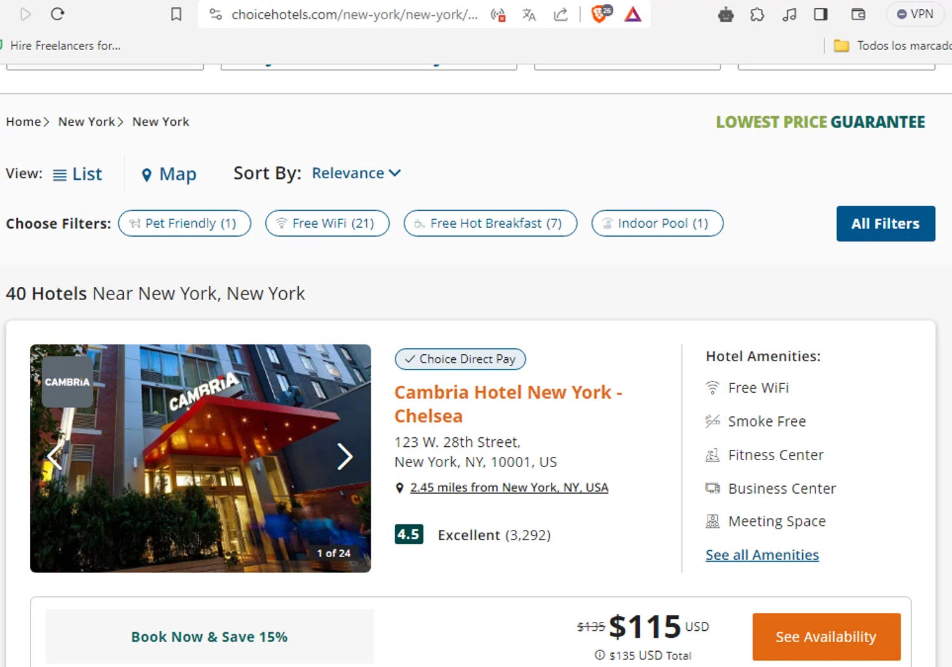Toggle the VPN button
Image resolution: width=952 pixels, height=667 pixels.
(x=915, y=14)
